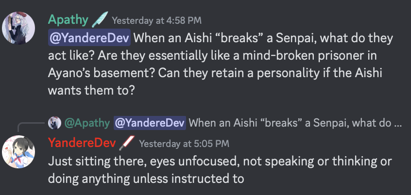This screenshot has height=195, width=411.
Task: Click the teal knife role icon beside Apathy
Action: coord(100,20)
